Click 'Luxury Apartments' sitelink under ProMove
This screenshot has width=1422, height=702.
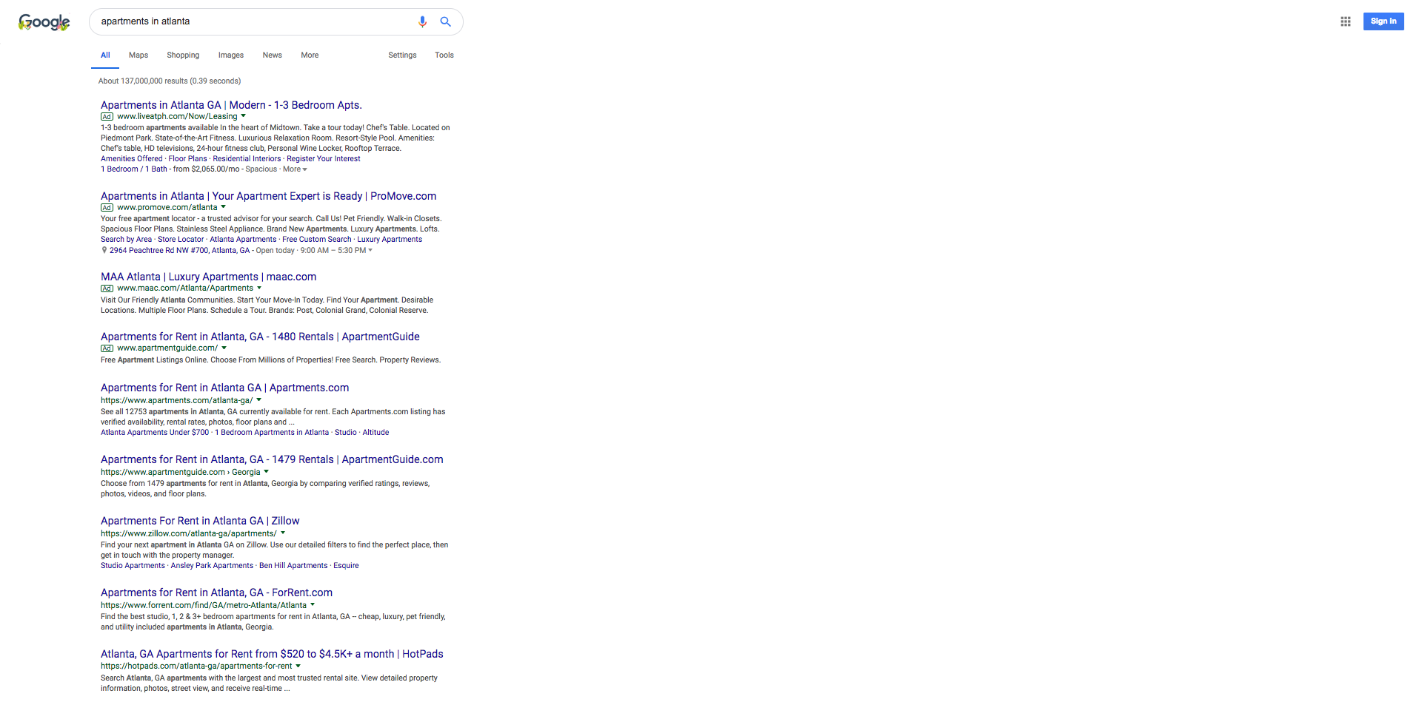click(x=390, y=240)
